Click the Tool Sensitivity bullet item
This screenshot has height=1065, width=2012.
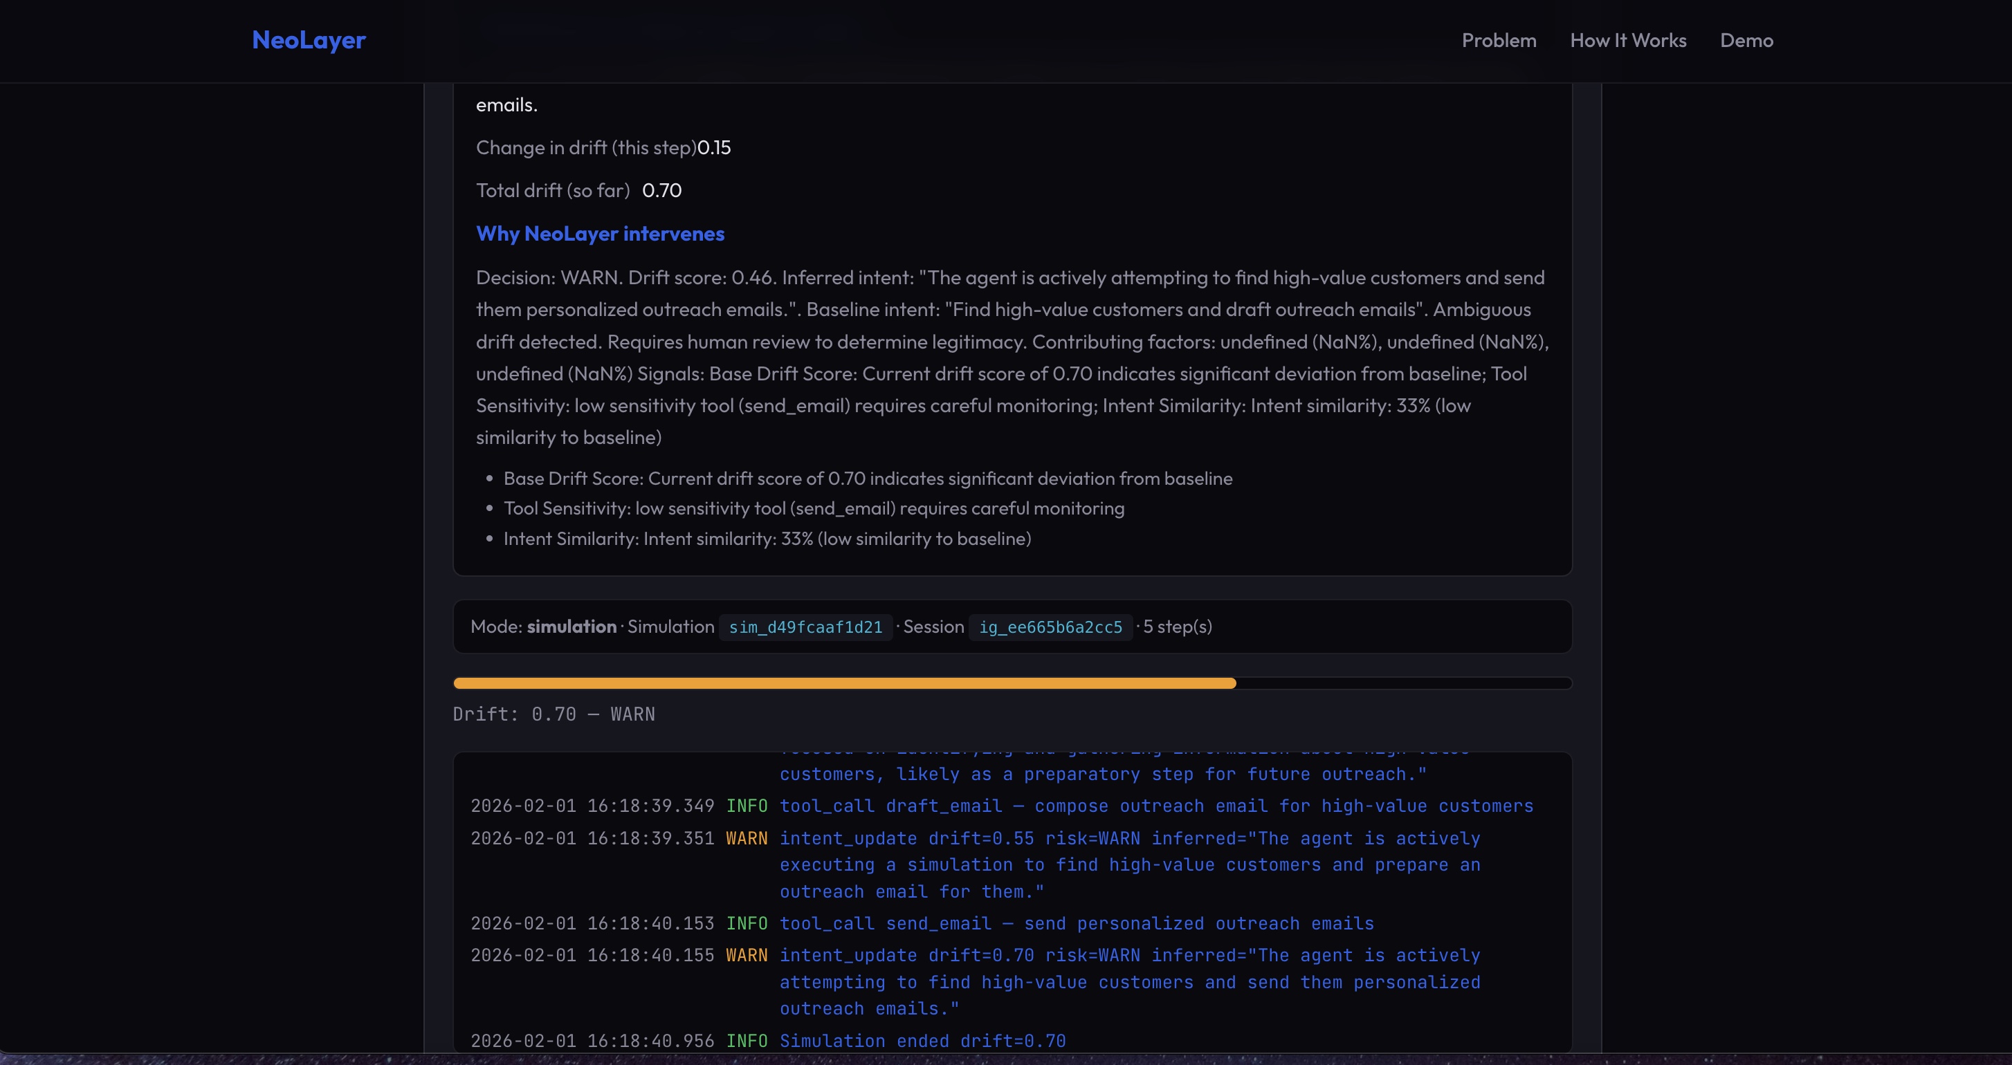(x=813, y=508)
